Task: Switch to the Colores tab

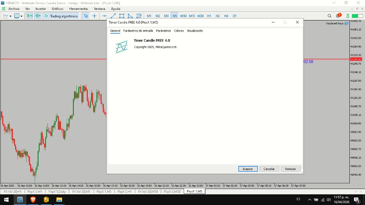Action: click(x=179, y=31)
